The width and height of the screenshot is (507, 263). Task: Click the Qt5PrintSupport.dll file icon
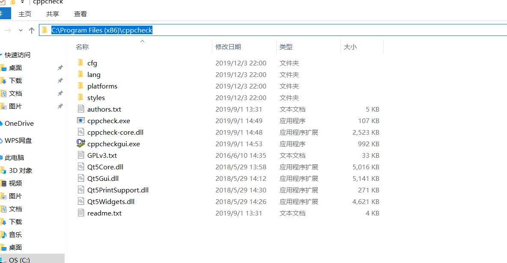click(81, 189)
